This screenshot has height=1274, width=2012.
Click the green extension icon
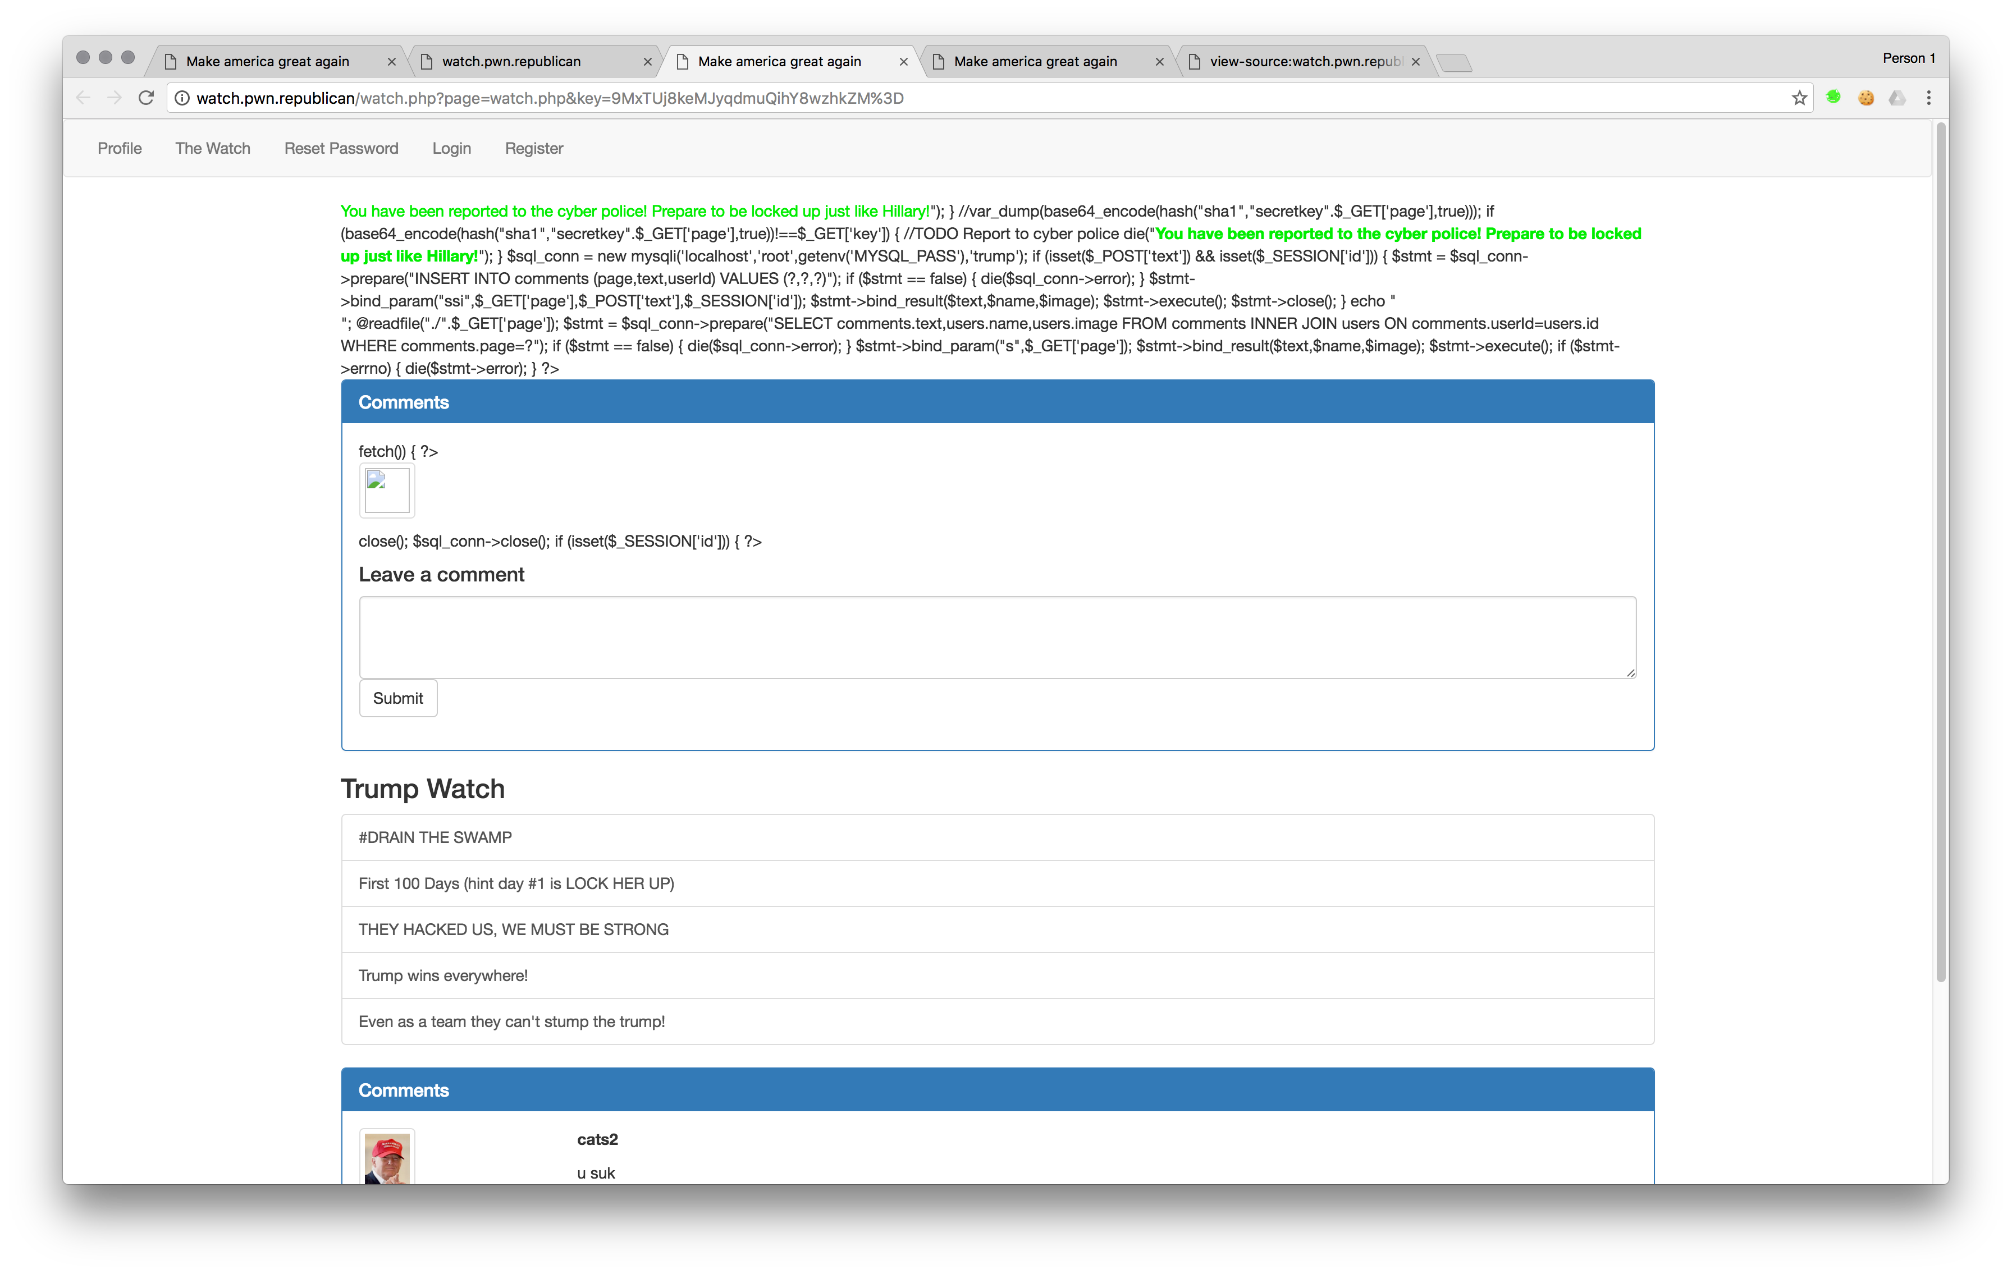pyautogui.click(x=1833, y=98)
